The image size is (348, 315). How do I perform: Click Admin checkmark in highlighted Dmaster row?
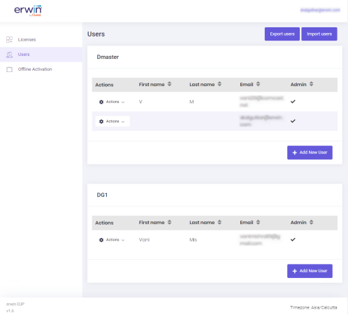(x=293, y=121)
